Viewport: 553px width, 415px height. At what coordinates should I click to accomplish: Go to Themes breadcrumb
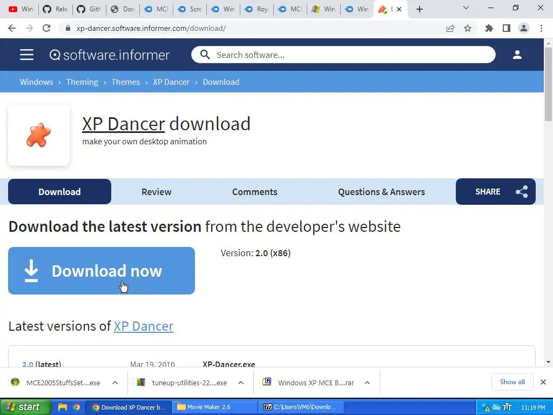click(125, 82)
